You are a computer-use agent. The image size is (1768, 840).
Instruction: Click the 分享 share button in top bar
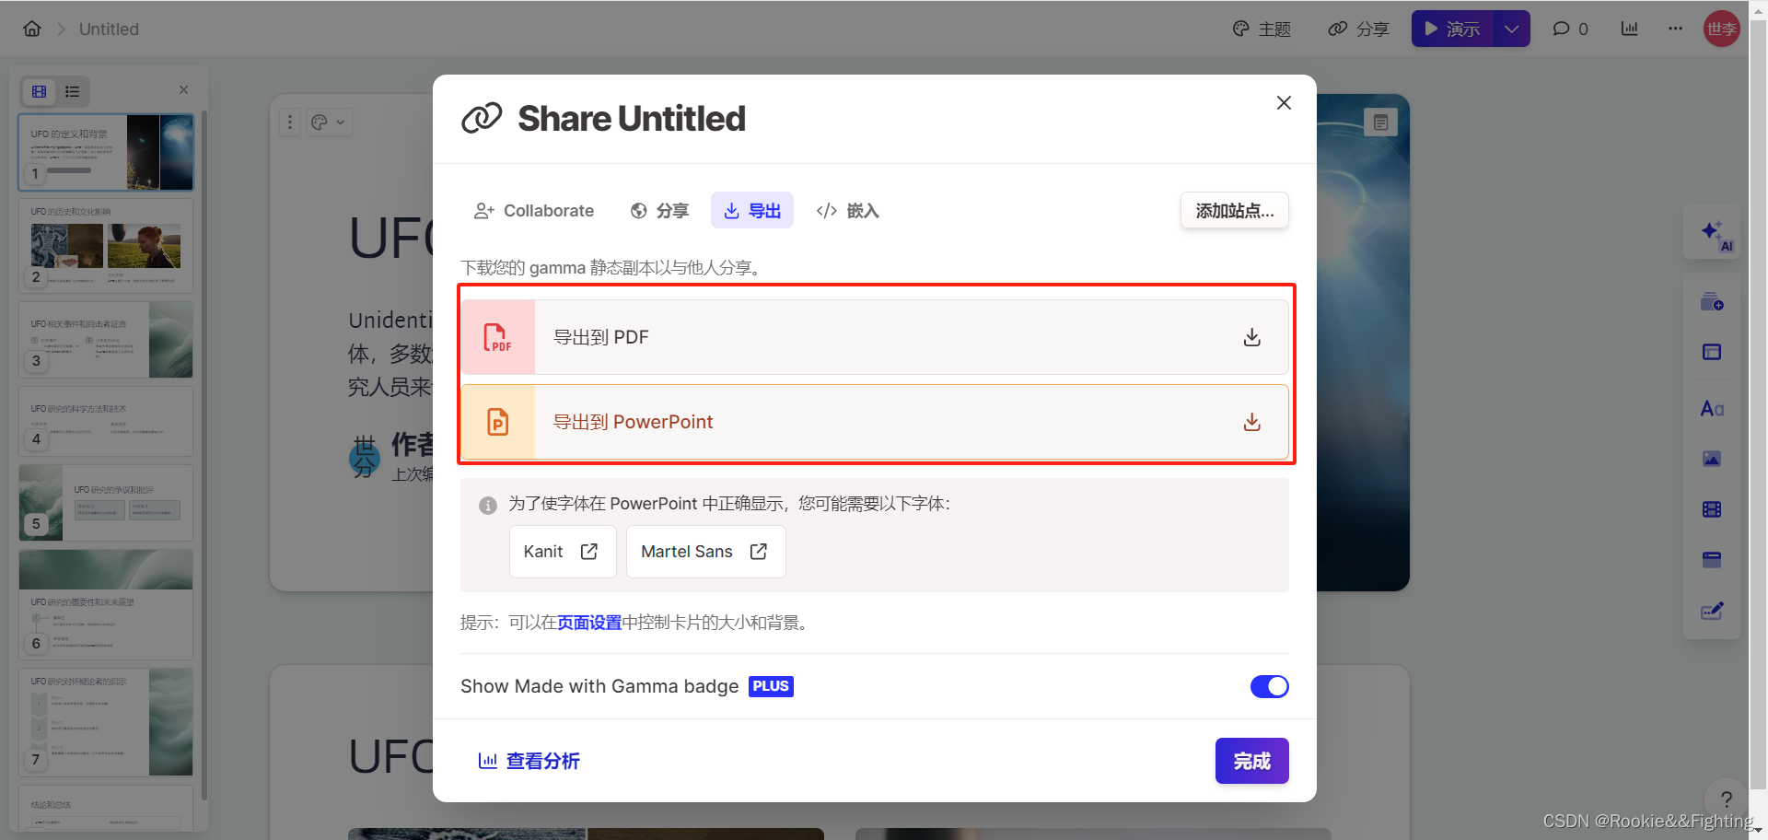click(x=1358, y=29)
